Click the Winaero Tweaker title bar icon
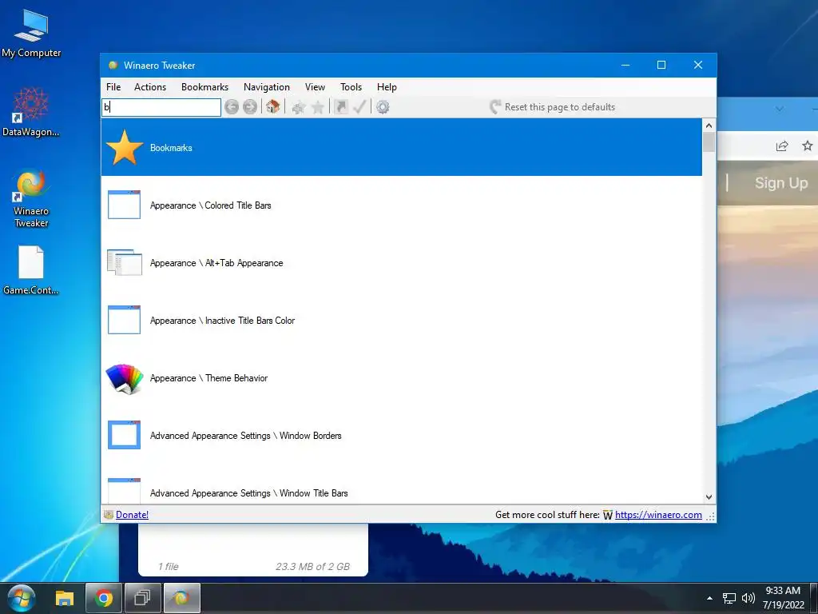Viewport: 818px width, 614px height. 113,66
